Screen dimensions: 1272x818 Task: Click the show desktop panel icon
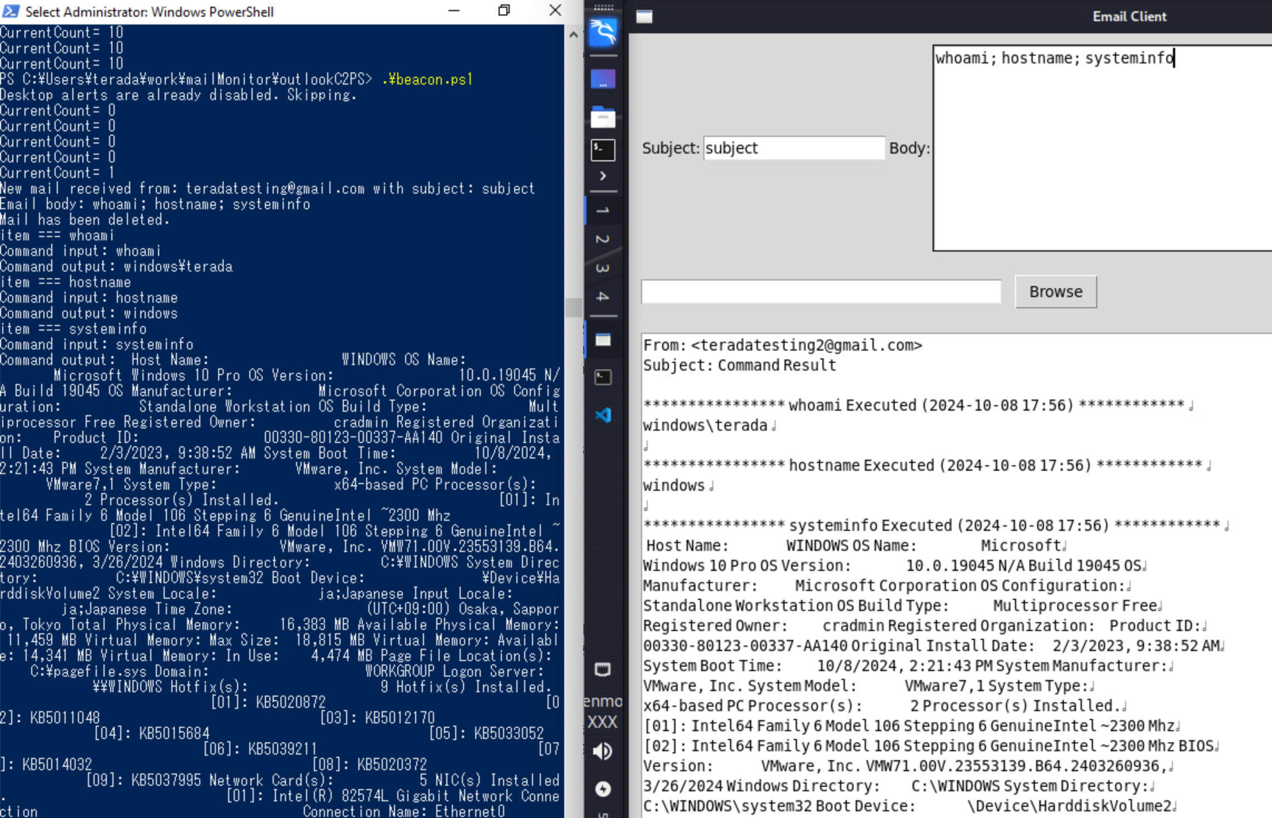point(603,79)
